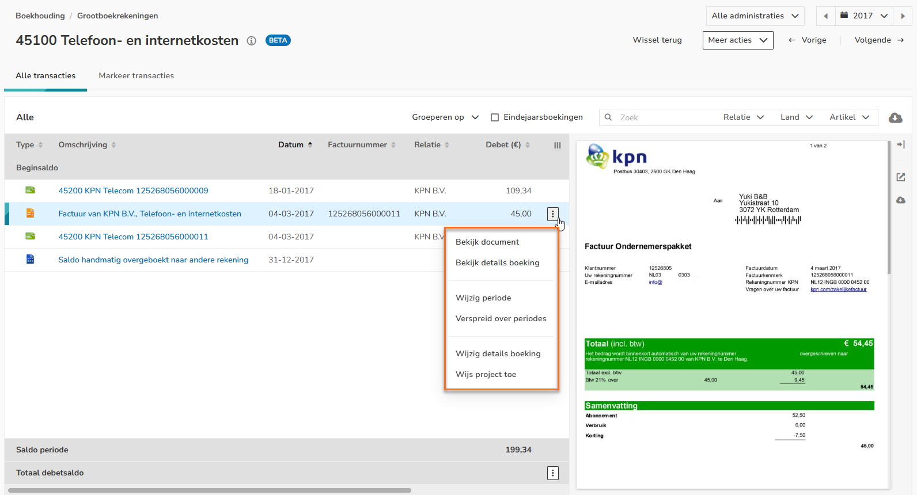Screen dimensions: 917x495
Task: Open the 2017 year selector
Action: click(x=865, y=16)
